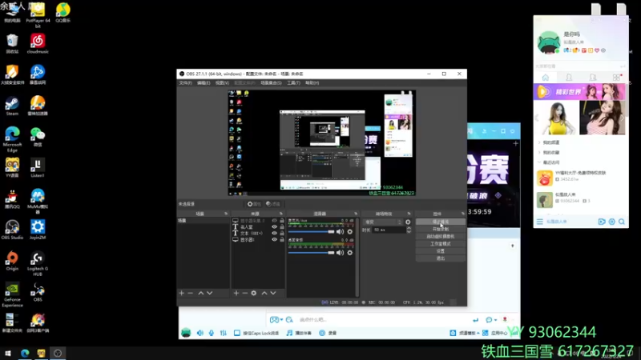Toggle microphone icon in YY channel bottom toolbar
Viewport: 641px width, 360px height.
(212, 333)
